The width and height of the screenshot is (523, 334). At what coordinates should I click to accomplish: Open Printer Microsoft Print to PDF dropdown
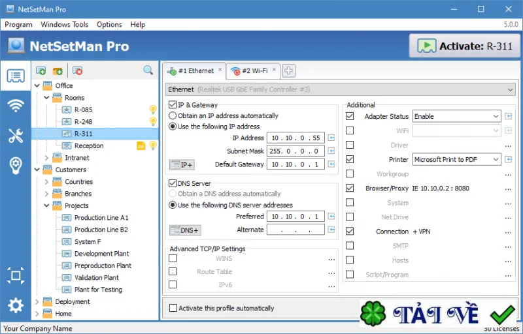pos(456,159)
